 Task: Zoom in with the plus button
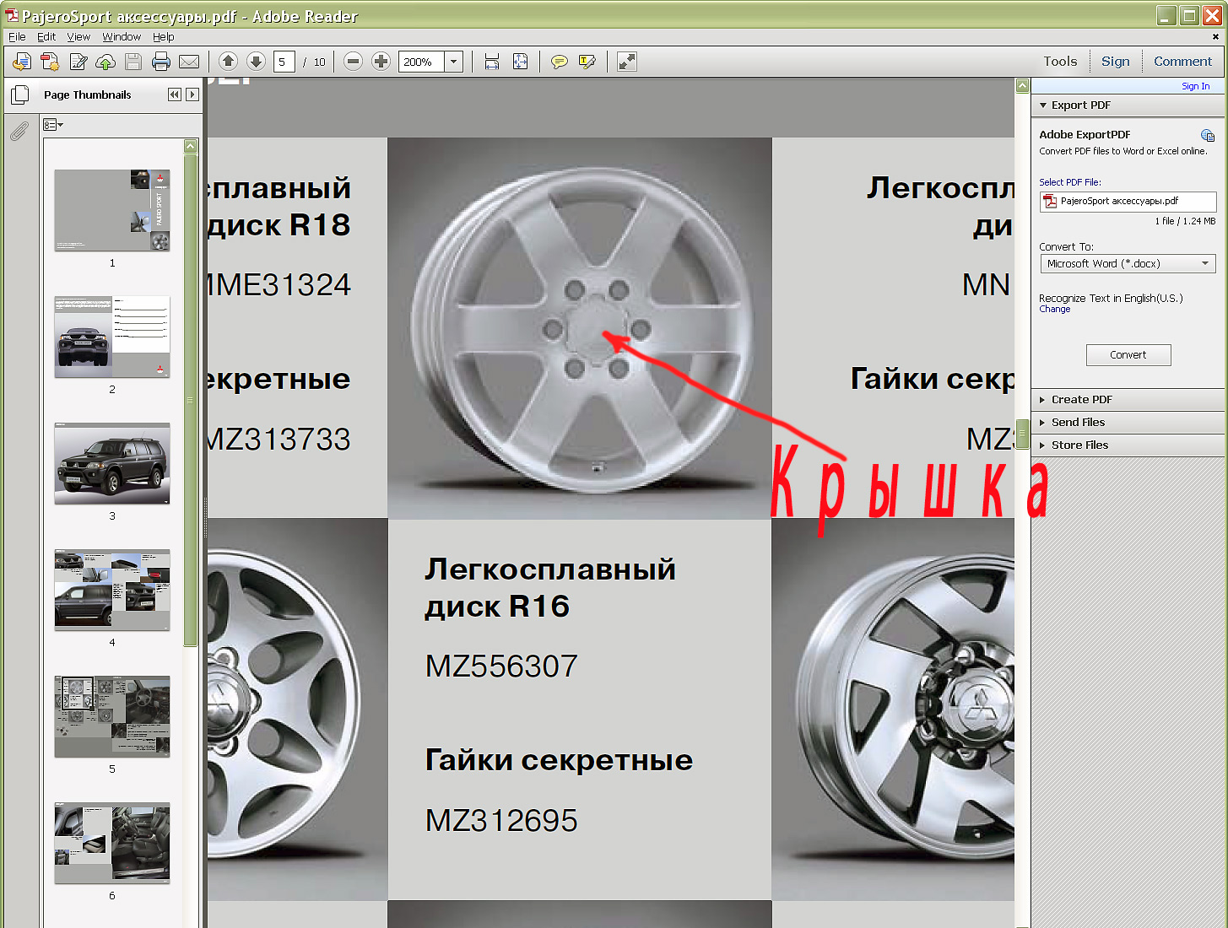coord(381,62)
